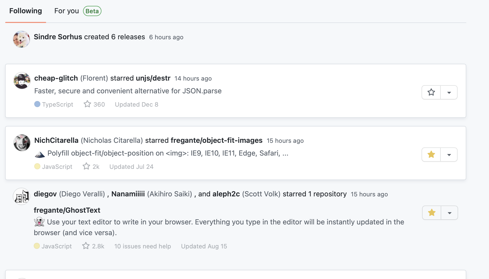Click the Beta badge next to For you
This screenshot has width=489, height=279.
pyautogui.click(x=92, y=11)
